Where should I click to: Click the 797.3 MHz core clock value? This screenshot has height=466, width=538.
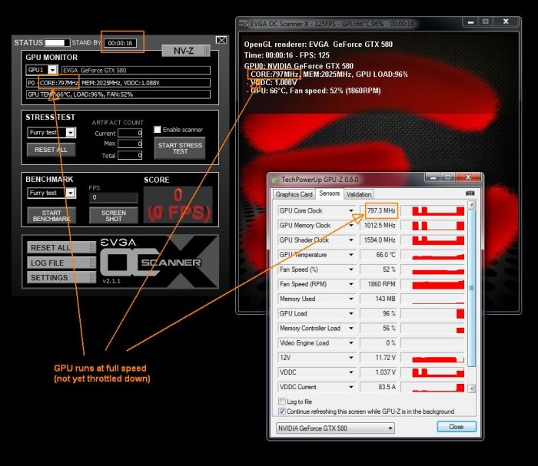pyautogui.click(x=380, y=210)
